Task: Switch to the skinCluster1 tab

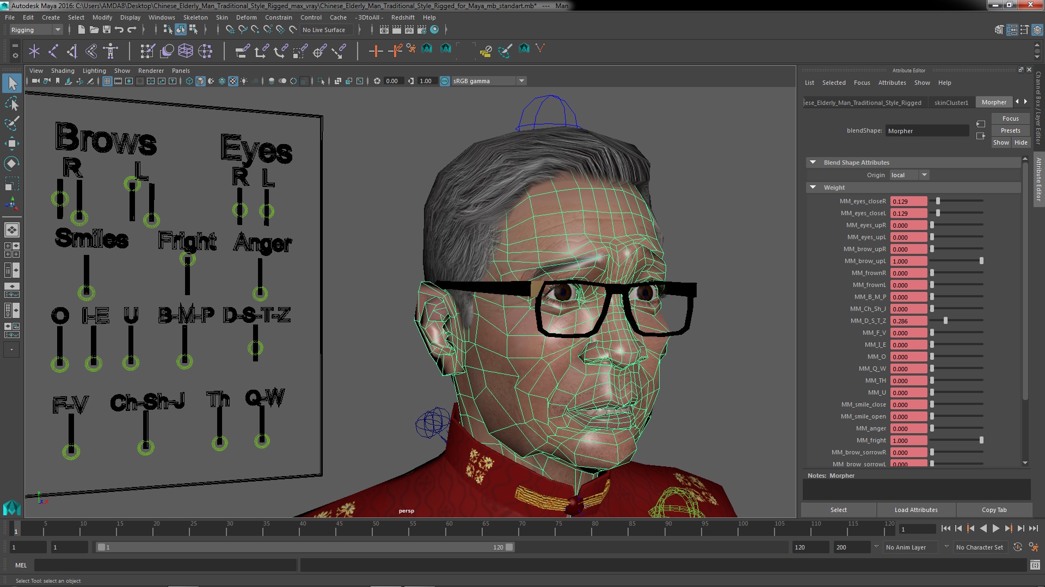Action: (x=951, y=102)
